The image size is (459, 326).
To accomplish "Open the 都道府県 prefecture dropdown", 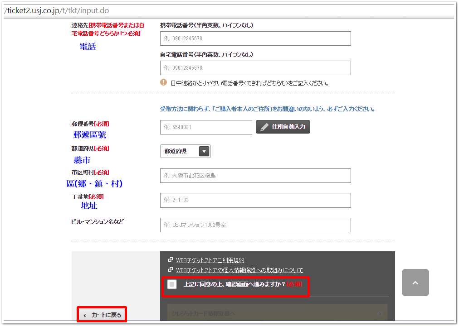I will 186,151.
